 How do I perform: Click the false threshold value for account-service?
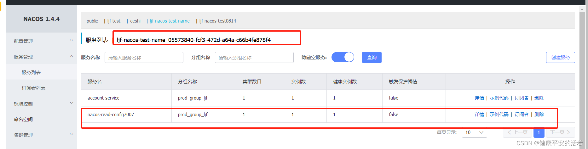(394, 98)
